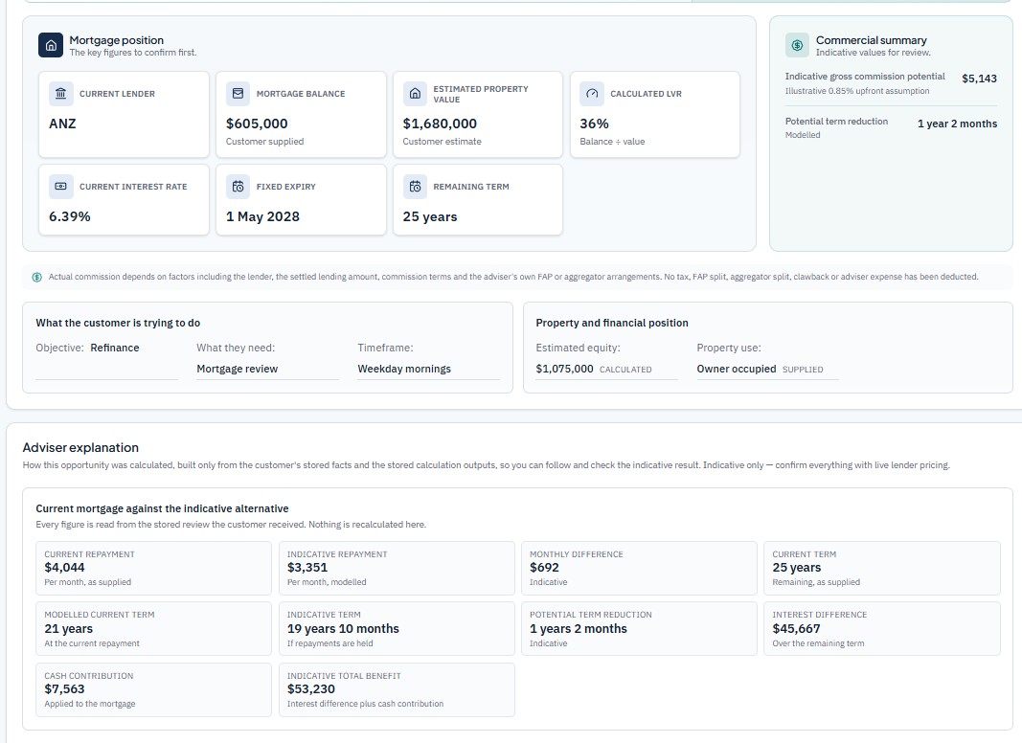Click 'Interest difference plus cash contribution' caption
Viewport: 1022px width, 743px height.
[365, 704]
